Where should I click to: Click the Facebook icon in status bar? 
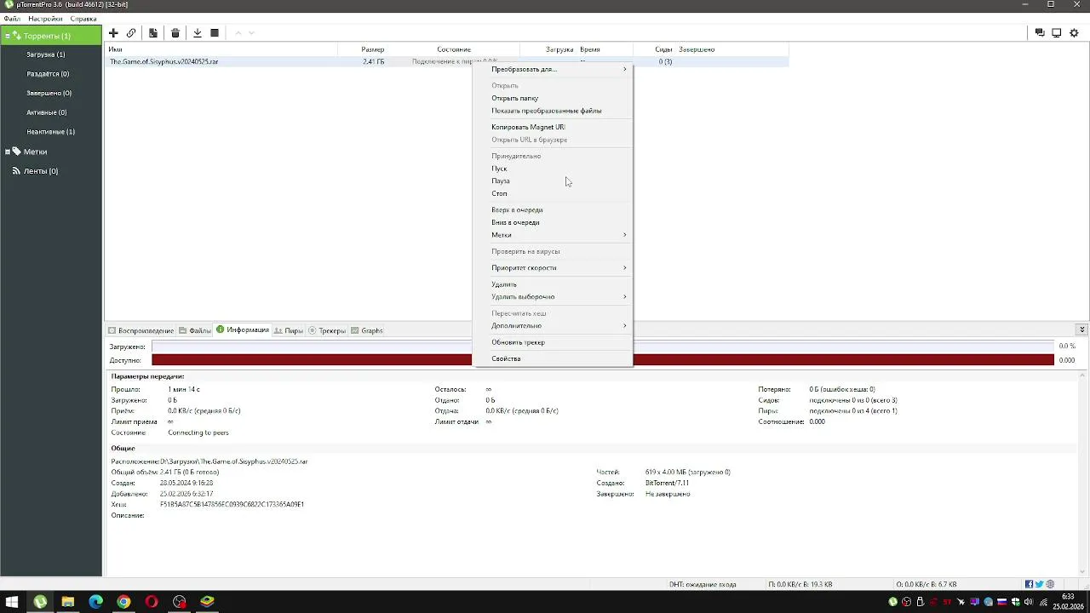pyautogui.click(x=1030, y=584)
